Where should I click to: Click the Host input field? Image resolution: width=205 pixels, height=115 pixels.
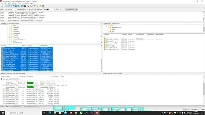[10, 9]
